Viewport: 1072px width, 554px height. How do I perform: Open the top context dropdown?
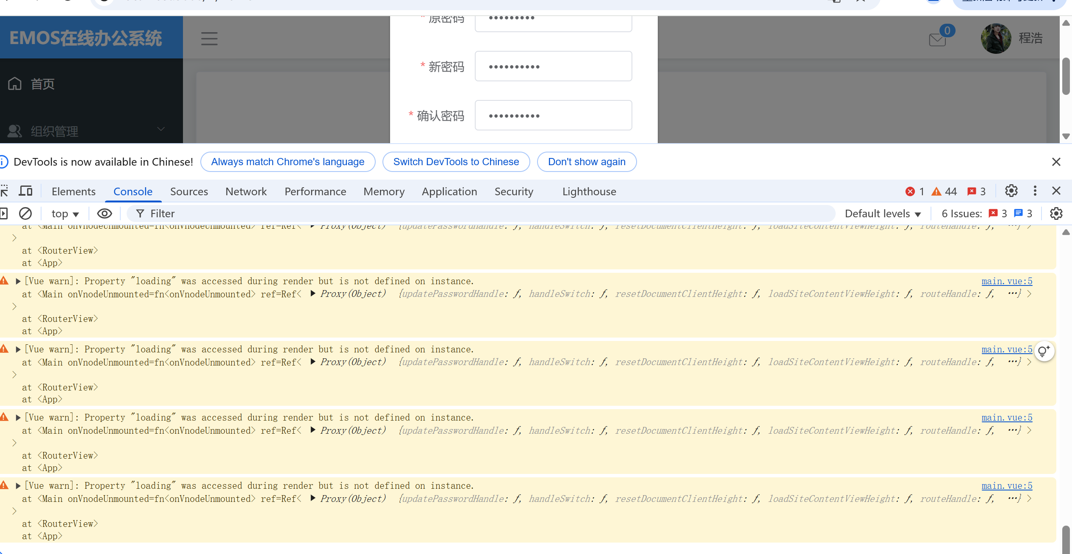65,214
